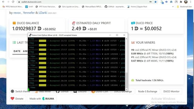The width and height of the screenshot is (194, 109).
Task: Open the blue waveform extension icon
Action: pos(166,2)
